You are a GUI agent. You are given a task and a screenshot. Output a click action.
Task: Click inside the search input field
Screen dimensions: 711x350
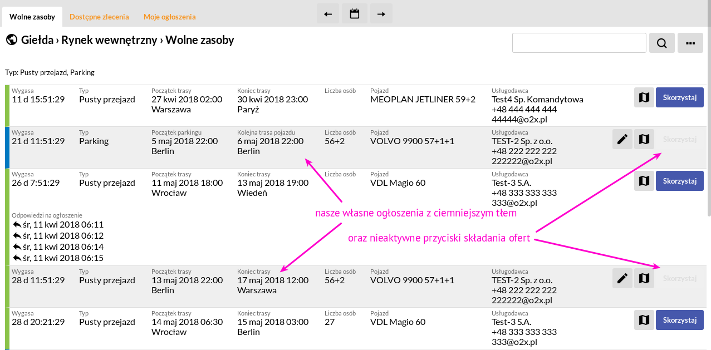click(x=578, y=43)
